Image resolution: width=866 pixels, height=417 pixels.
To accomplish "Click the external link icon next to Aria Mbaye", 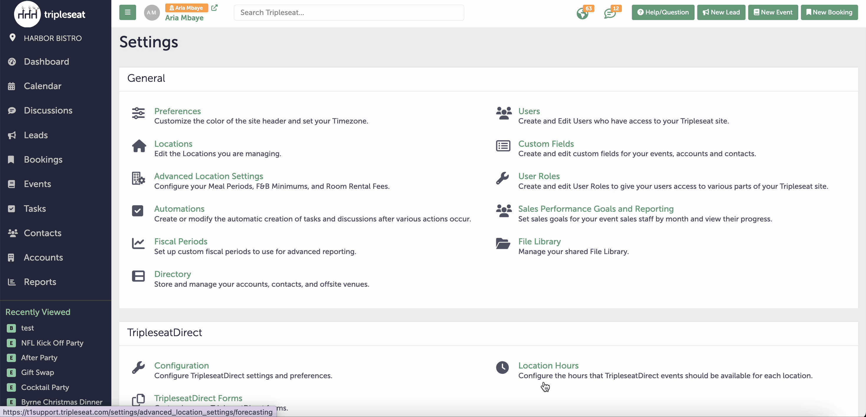I will (214, 7).
